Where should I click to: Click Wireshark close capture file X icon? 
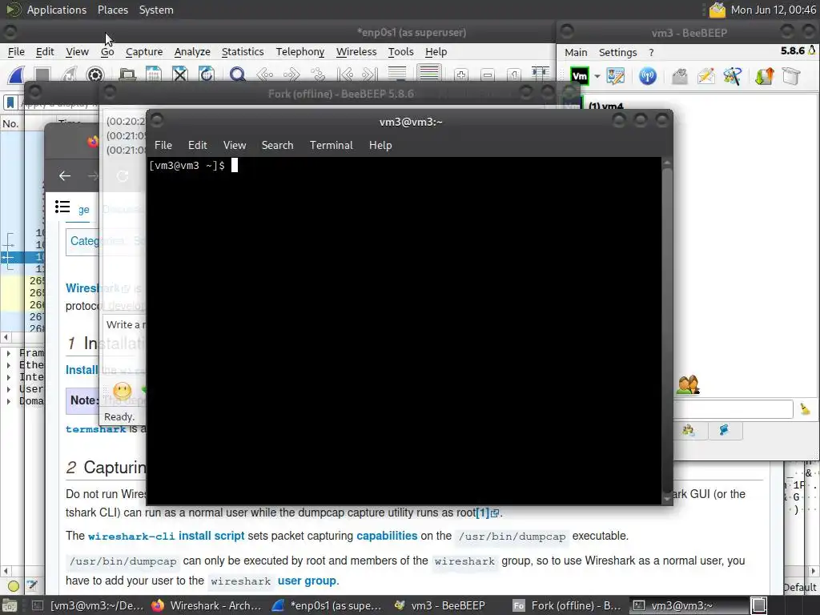click(180, 74)
